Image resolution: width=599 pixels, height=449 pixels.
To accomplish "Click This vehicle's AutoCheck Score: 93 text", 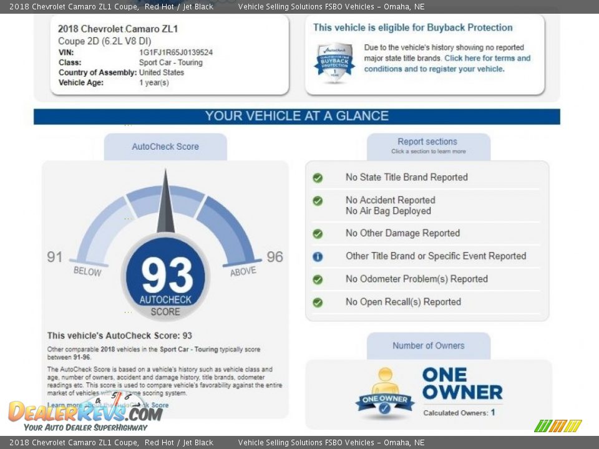I will coord(120,336).
